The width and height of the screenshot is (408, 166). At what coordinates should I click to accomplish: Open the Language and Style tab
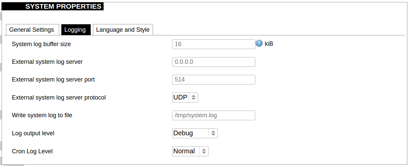point(123,30)
